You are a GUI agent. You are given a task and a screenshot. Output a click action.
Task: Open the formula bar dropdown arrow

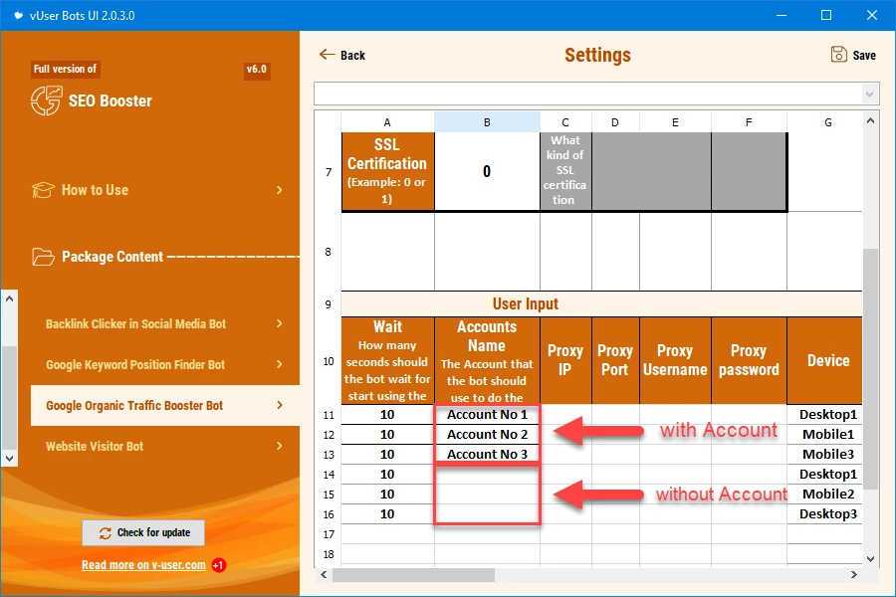(x=869, y=94)
